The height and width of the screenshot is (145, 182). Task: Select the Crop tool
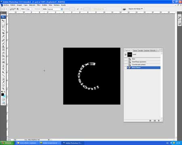pos(3,33)
